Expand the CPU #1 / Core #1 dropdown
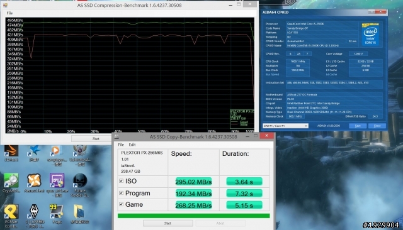This screenshot has width=403, height=230. (x=285, y=126)
